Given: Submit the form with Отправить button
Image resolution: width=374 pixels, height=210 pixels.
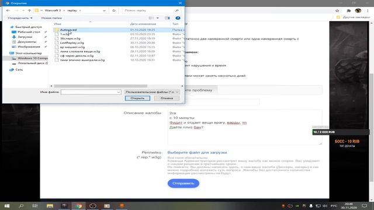Looking at the screenshot, I should [x=183, y=183].
